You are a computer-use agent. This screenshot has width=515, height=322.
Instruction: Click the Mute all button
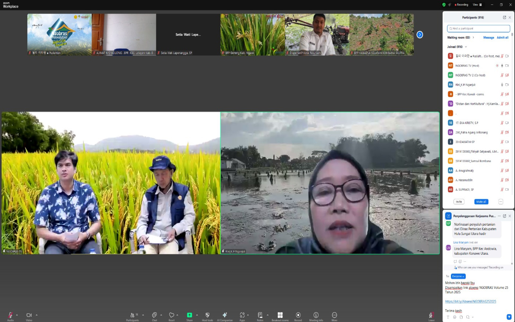pos(481,202)
